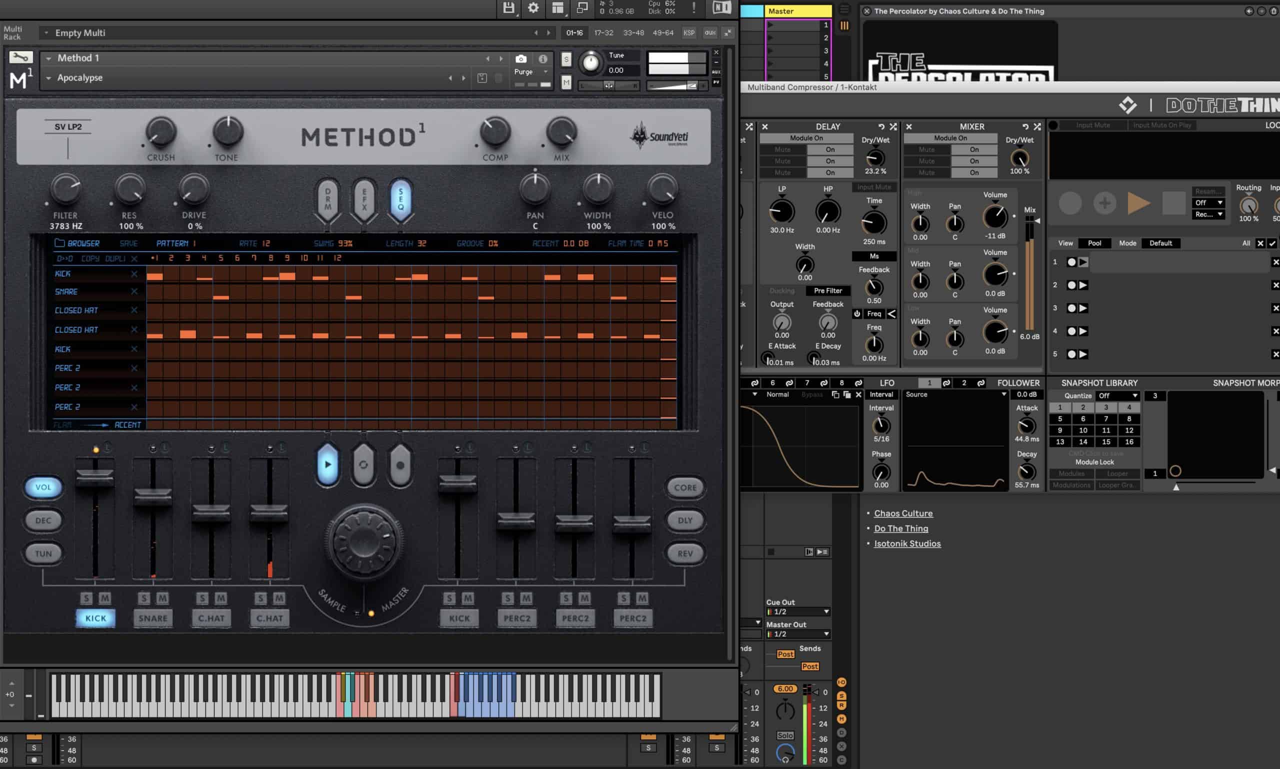Toggle the EFX view switch
This screenshot has height=769, width=1280.
click(364, 200)
